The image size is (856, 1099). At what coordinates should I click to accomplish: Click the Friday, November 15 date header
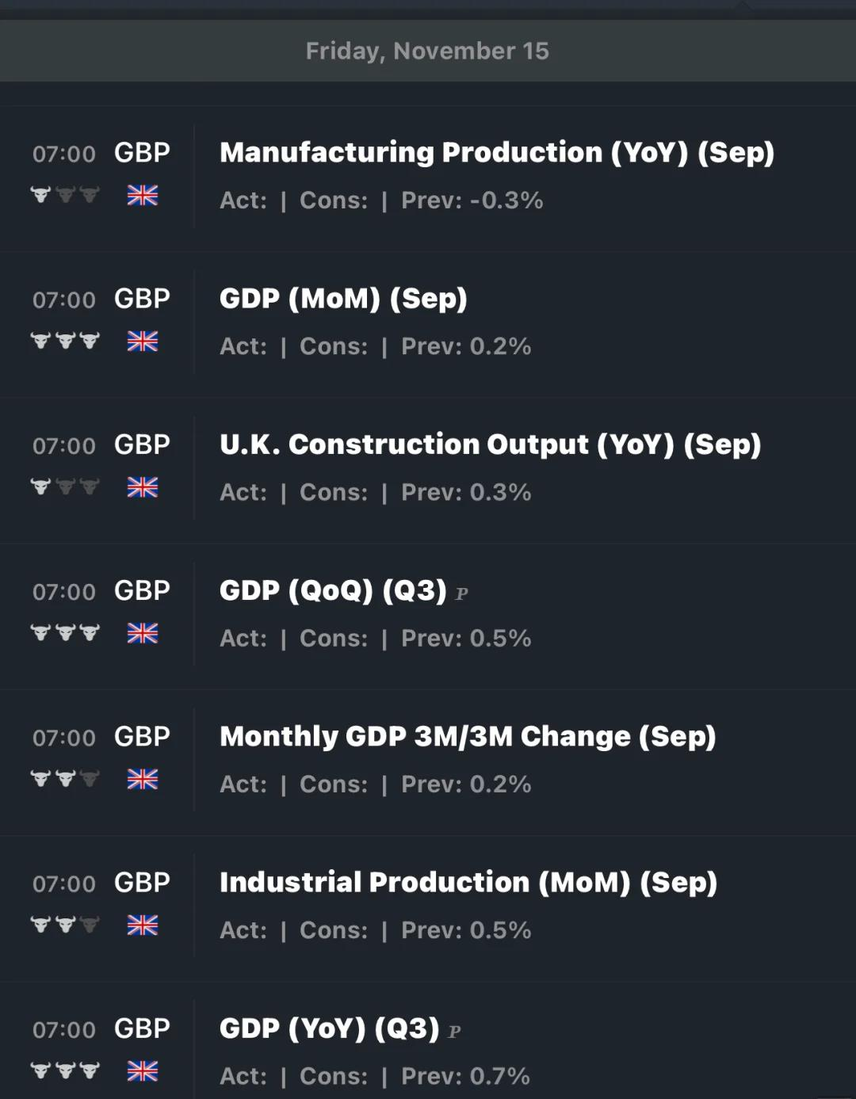point(427,51)
